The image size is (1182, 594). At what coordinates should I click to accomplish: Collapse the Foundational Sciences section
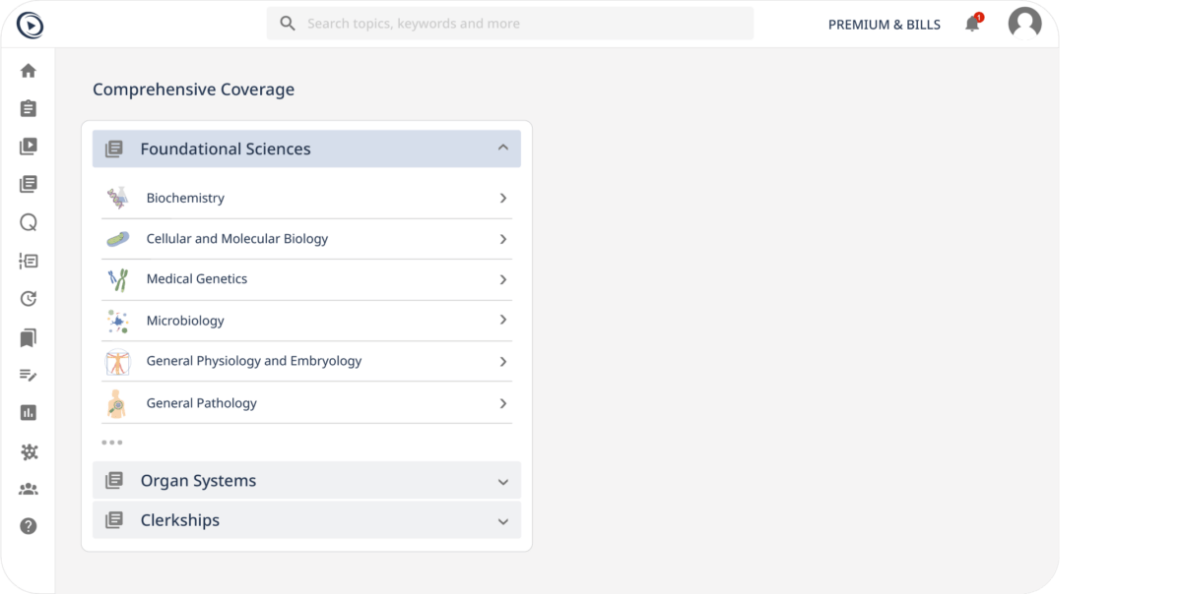pyautogui.click(x=502, y=148)
